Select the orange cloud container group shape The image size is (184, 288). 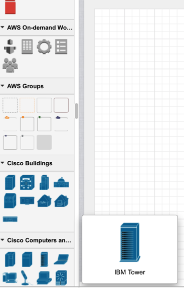[10, 124]
